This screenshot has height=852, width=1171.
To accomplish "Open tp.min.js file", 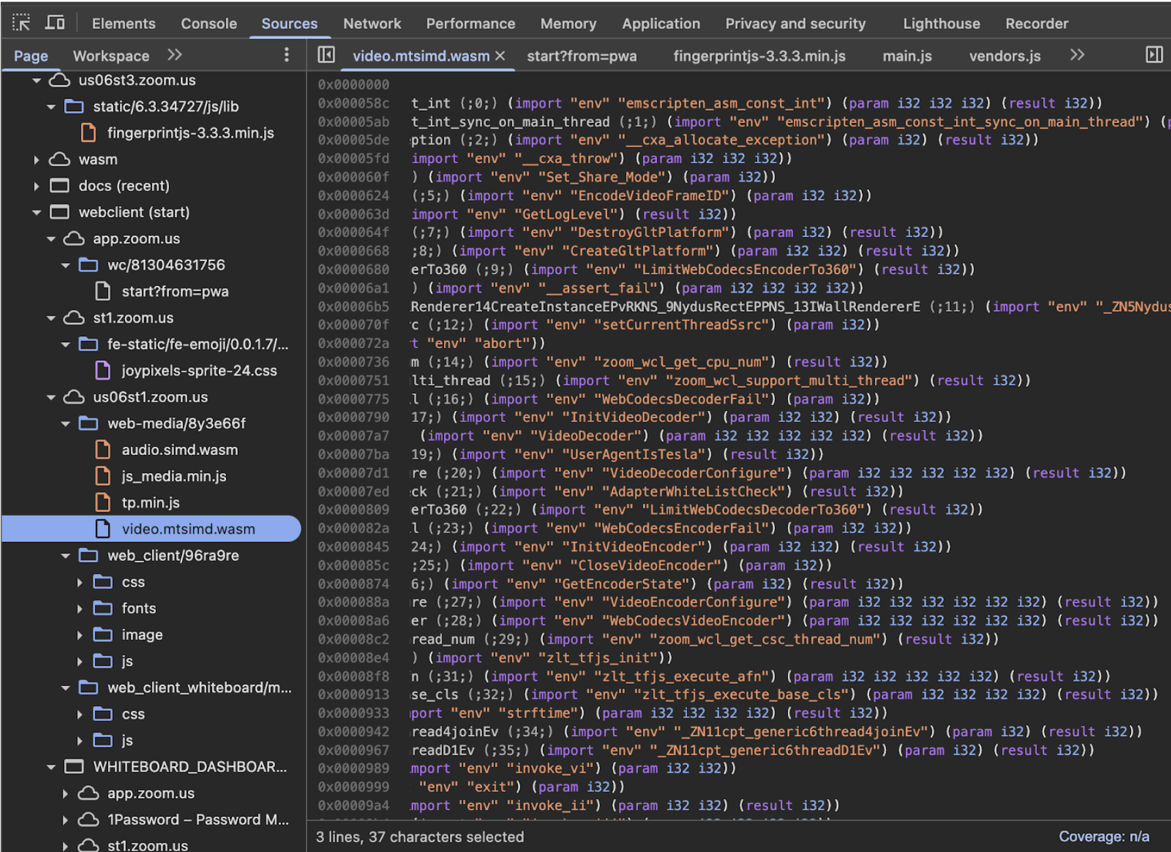I will coord(151,503).
